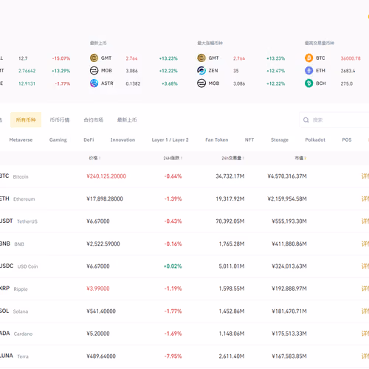Click the MOB coin icon under 最大涨幅币种
369x369 pixels.
click(x=201, y=83)
